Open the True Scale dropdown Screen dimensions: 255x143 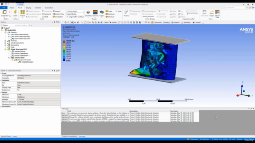[x=75, y=11]
